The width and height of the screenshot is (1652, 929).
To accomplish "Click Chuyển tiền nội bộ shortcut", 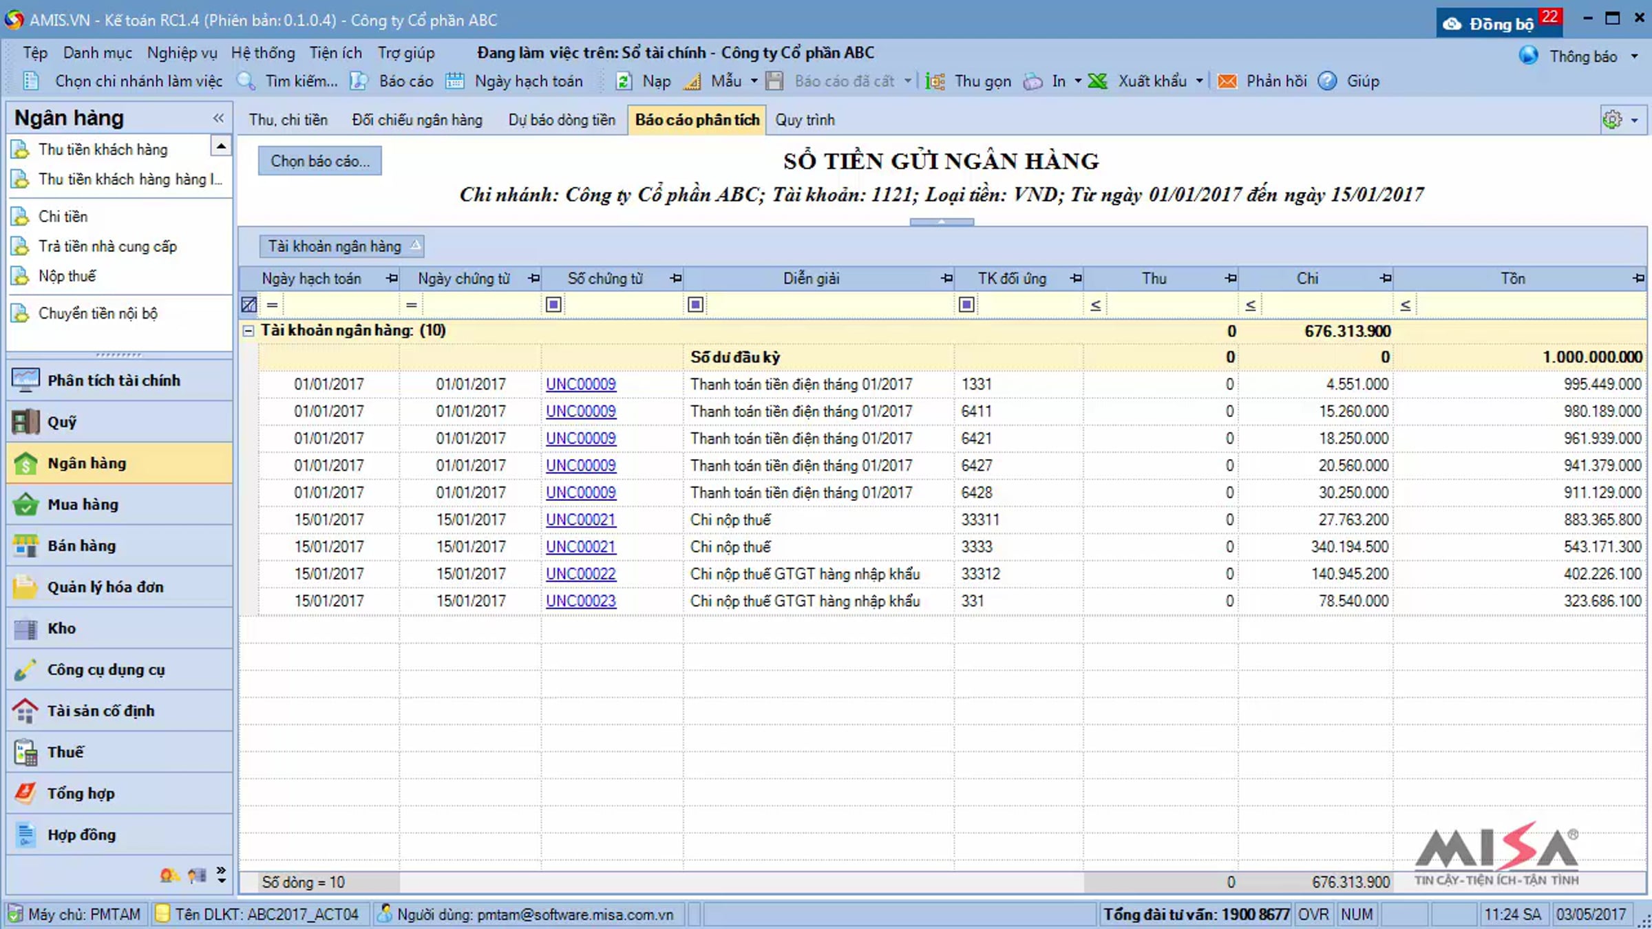I will (98, 313).
